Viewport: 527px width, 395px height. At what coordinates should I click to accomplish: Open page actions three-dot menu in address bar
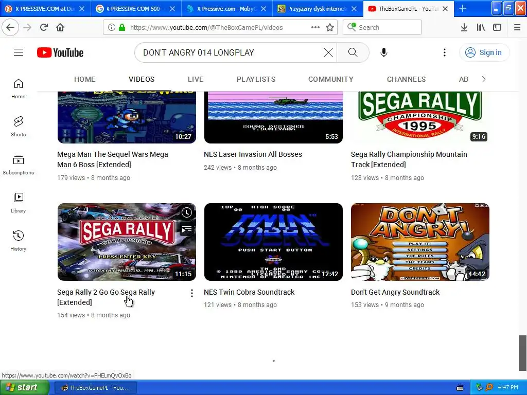pyautogui.click(x=315, y=27)
